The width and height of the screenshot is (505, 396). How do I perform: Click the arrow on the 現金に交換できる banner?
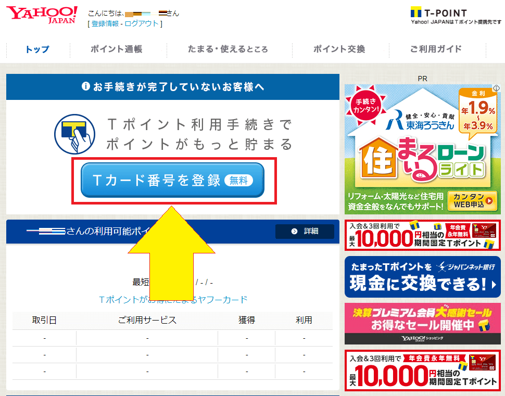(494, 285)
